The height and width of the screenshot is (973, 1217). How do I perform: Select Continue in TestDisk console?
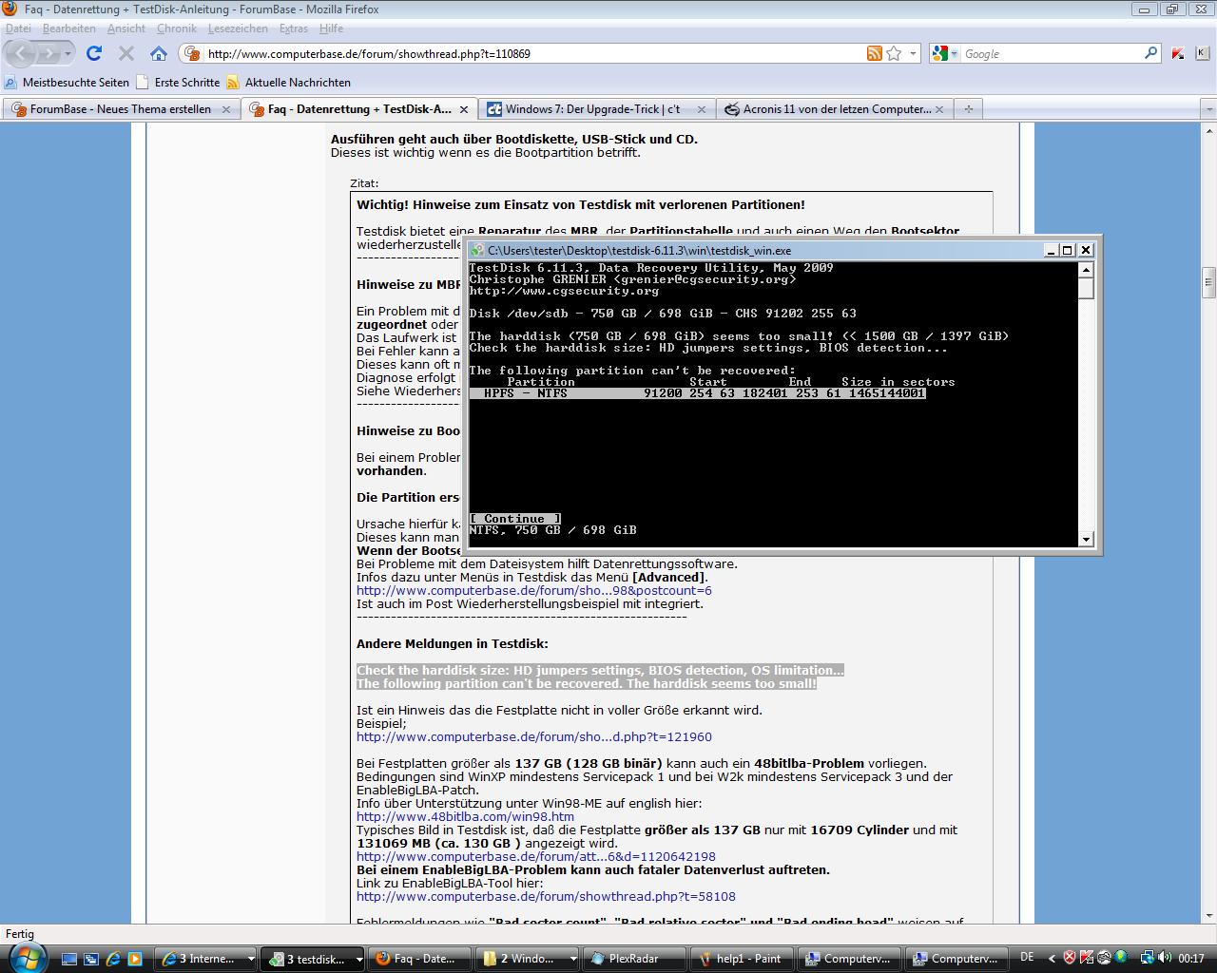514,519
